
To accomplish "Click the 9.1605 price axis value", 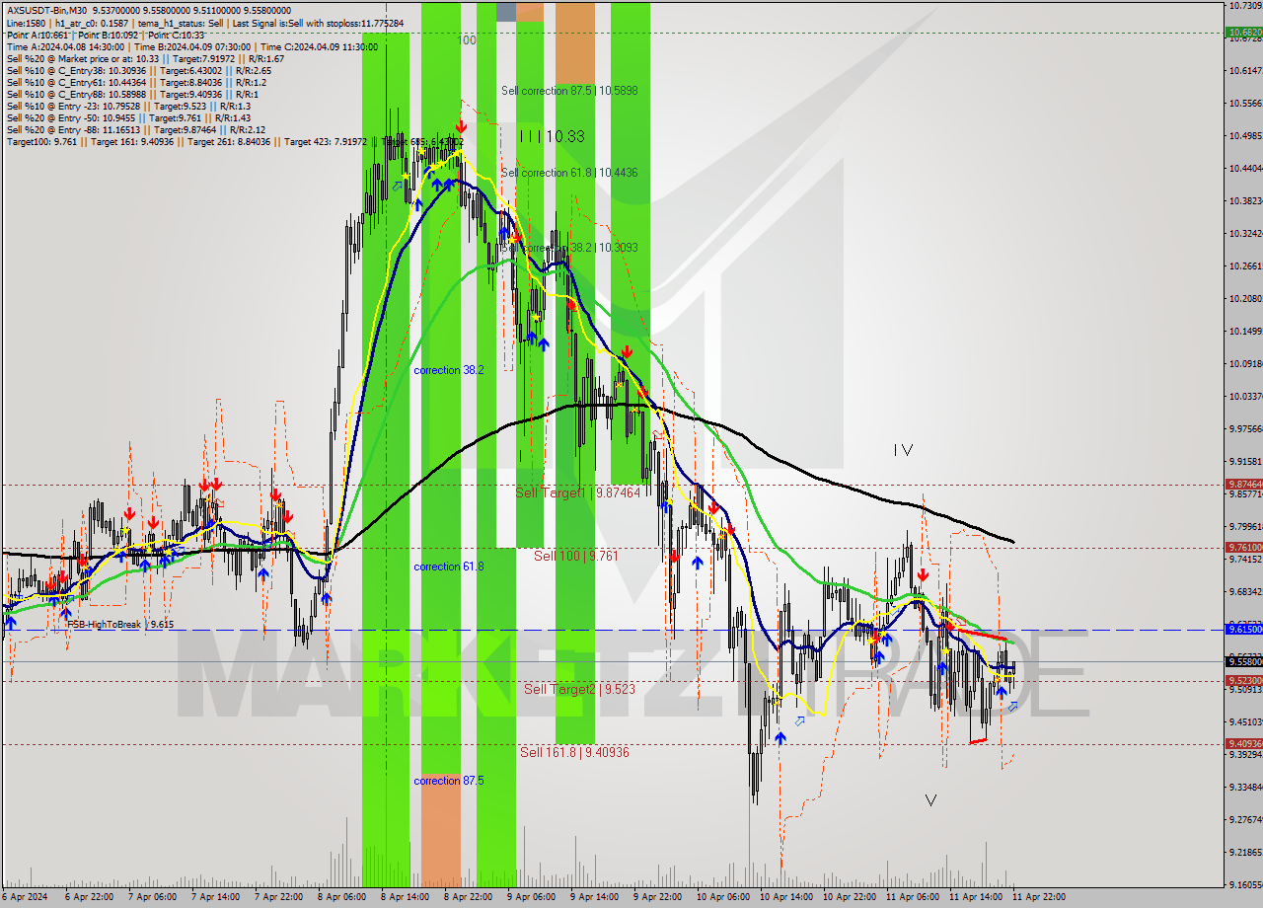I will [1245, 885].
